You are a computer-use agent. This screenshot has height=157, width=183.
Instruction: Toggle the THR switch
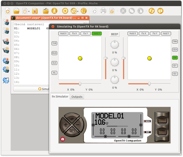click(x=54, y=44)
